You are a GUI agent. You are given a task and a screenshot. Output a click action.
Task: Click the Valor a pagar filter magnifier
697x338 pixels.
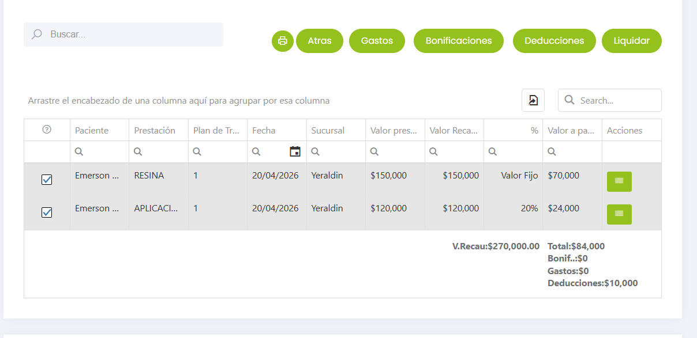tap(552, 151)
